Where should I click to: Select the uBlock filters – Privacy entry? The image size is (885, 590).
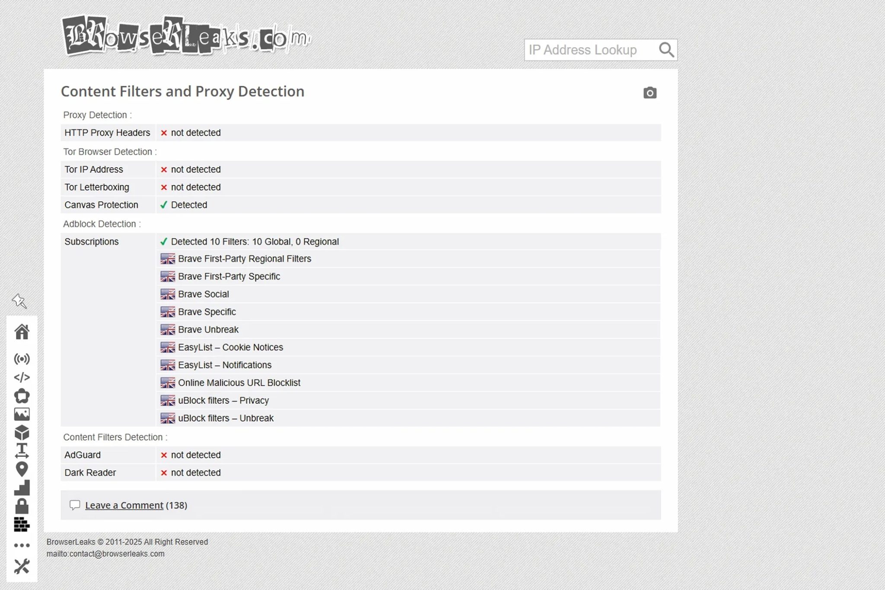pyautogui.click(x=223, y=400)
